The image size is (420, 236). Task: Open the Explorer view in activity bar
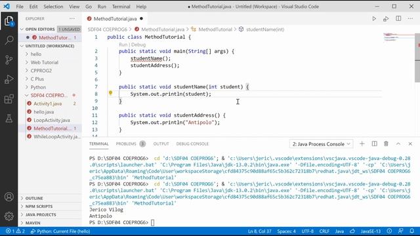tap(9, 21)
